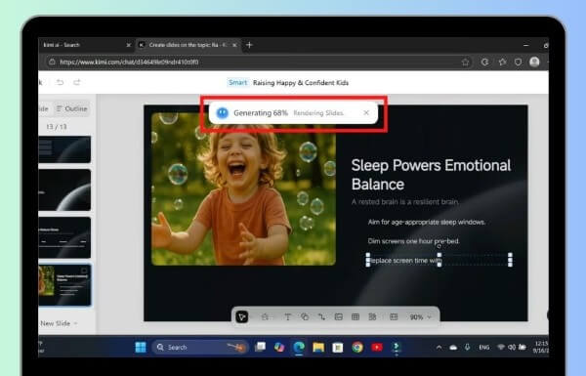Click the layout icon next to zoom

pos(394,317)
